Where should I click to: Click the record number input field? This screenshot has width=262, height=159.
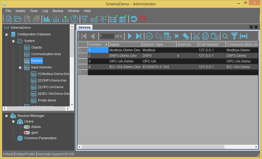click(107, 36)
